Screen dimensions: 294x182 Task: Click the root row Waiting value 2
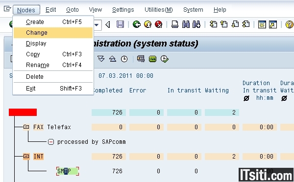[222, 113]
